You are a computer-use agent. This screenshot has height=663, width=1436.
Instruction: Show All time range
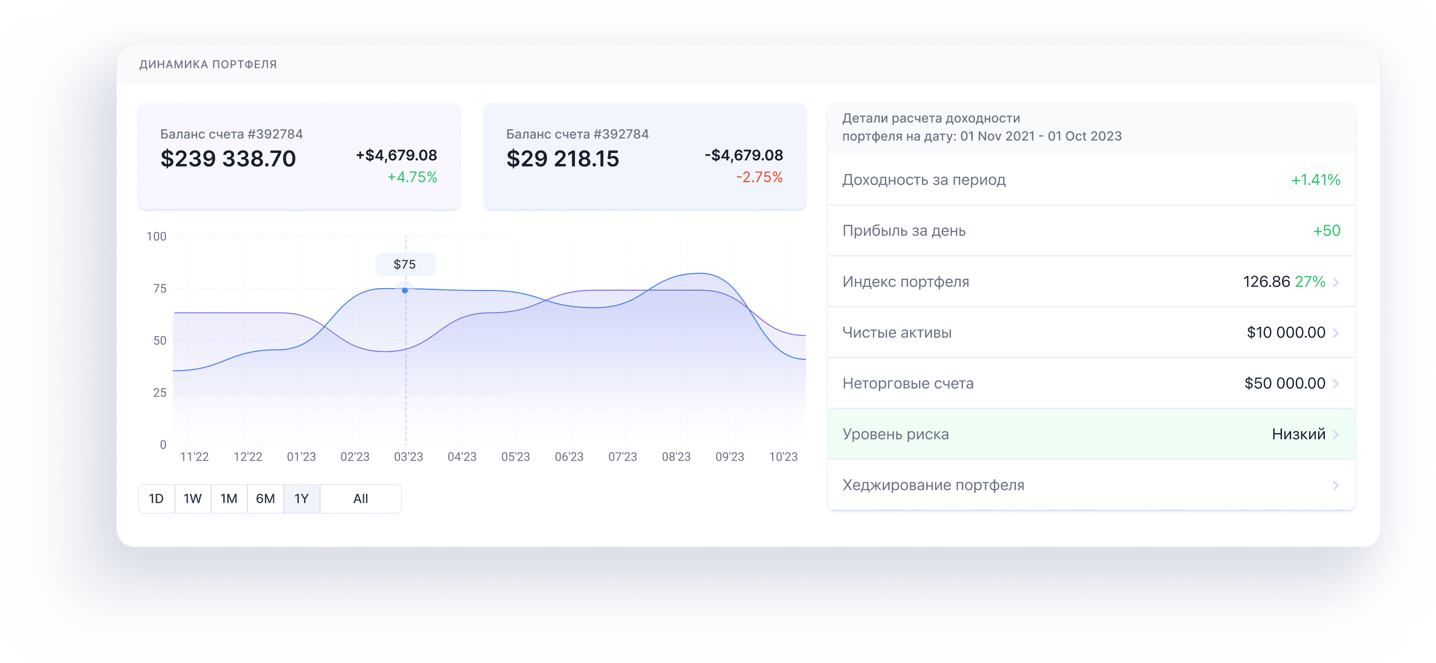pos(361,499)
